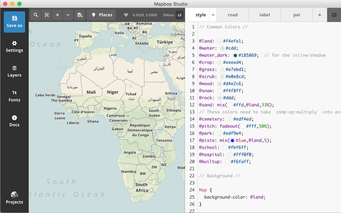Open the @builtup color swatch
341x213 pixels.
pos(227,162)
